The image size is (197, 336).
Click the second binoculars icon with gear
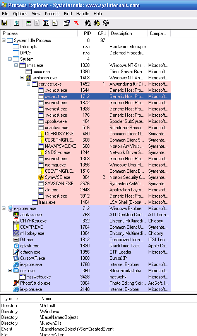97,23
